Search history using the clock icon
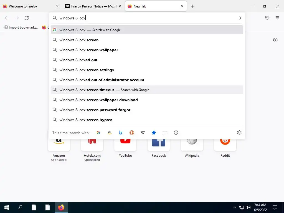The width and height of the screenshot is (284, 213). (x=176, y=133)
